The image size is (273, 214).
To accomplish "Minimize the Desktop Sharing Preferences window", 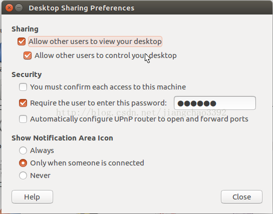I will click(x=19, y=8).
